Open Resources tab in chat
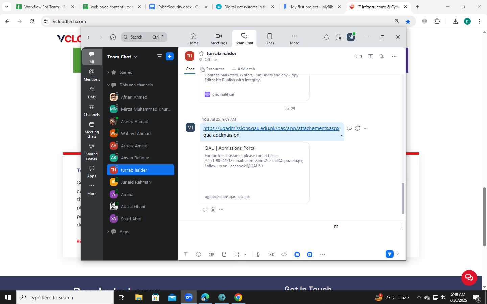This screenshot has width=487, height=304. point(212,69)
